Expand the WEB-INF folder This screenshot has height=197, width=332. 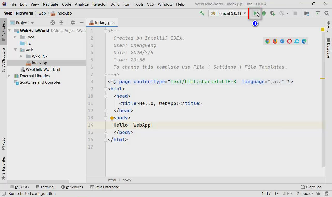[x=21, y=57]
